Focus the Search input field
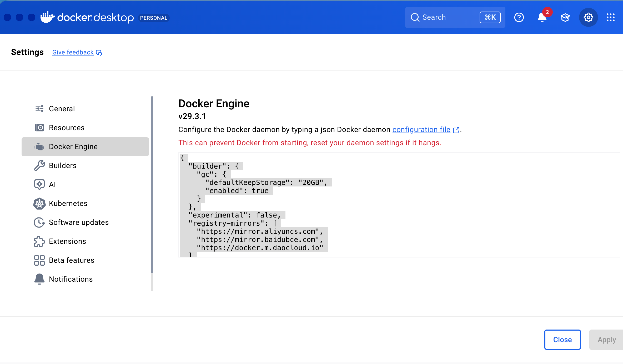This screenshot has width=623, height=364. (455, 17)
